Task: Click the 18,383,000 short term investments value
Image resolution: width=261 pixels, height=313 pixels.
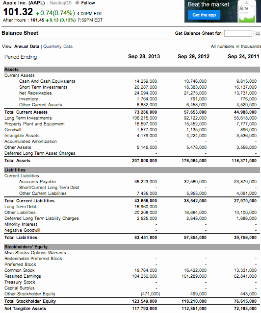Action: tap(195, 87)
